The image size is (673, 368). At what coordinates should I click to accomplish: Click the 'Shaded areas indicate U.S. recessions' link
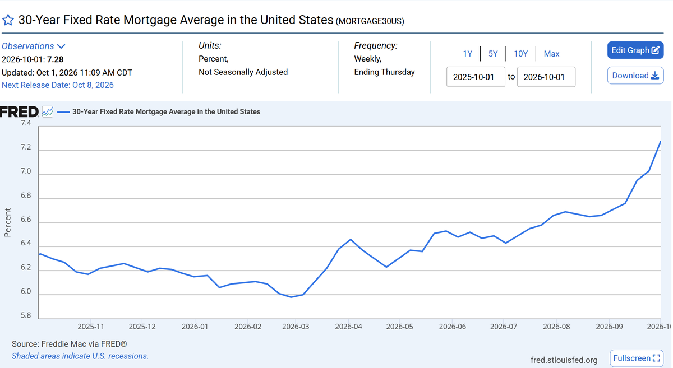pos(80,356)
